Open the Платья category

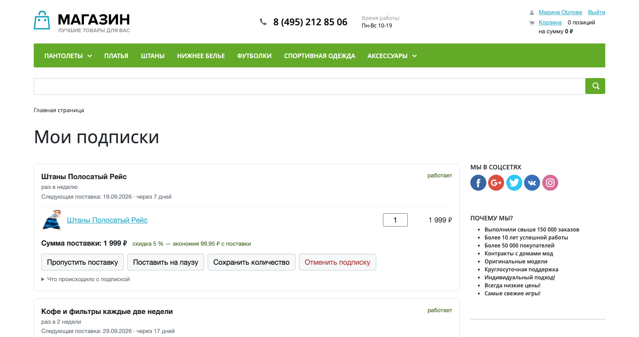click(116, 56)
